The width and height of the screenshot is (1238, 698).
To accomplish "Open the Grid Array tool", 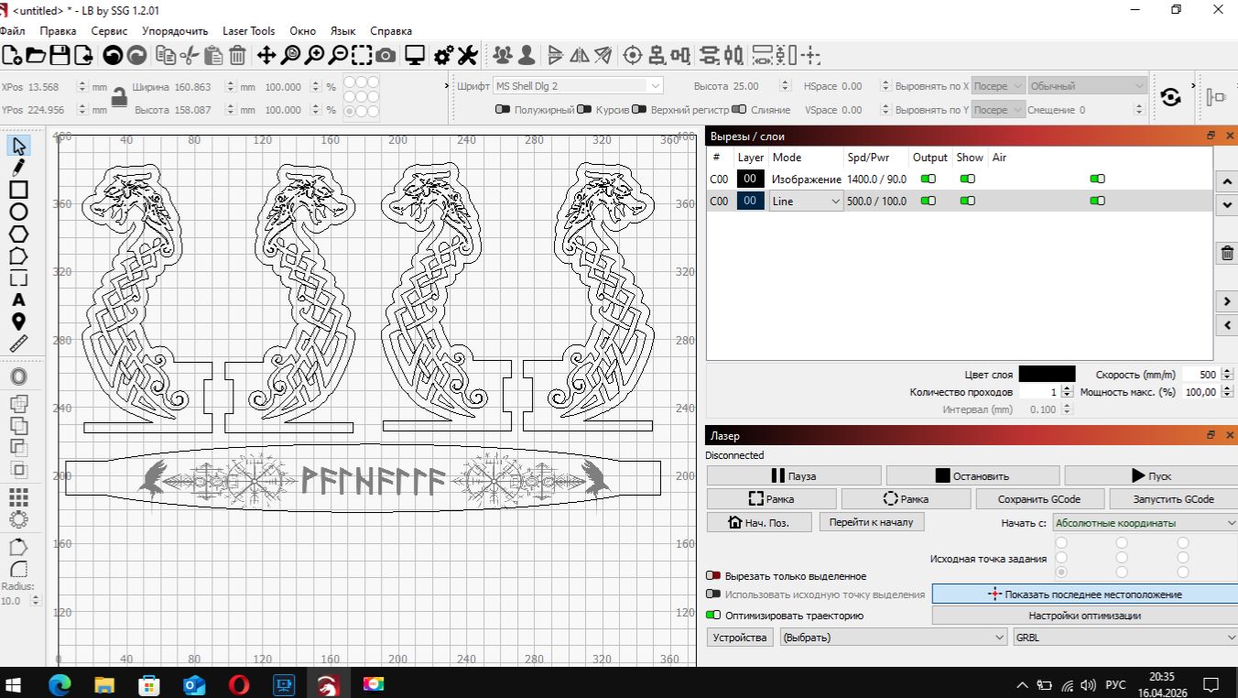I will [18, 497].
